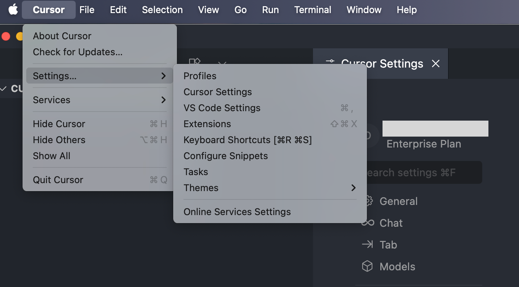Viewport: 519px width, 287px height.
Task: Open the Help menu
Action: [407, 10]
